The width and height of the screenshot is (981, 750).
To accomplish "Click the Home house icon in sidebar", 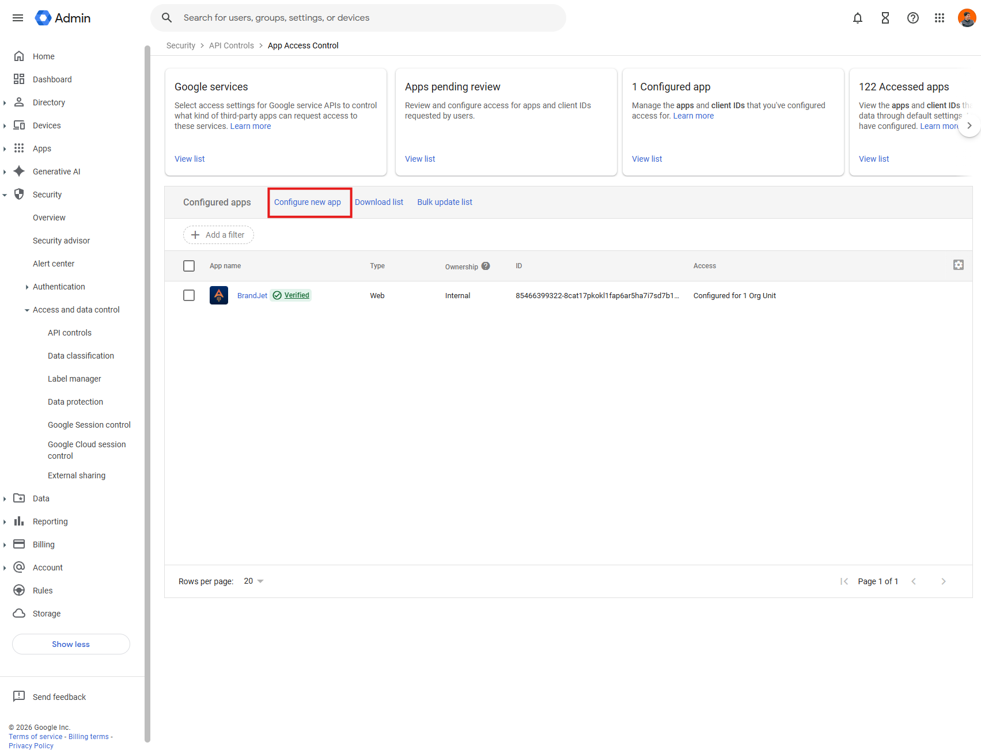I will (19, 56).
